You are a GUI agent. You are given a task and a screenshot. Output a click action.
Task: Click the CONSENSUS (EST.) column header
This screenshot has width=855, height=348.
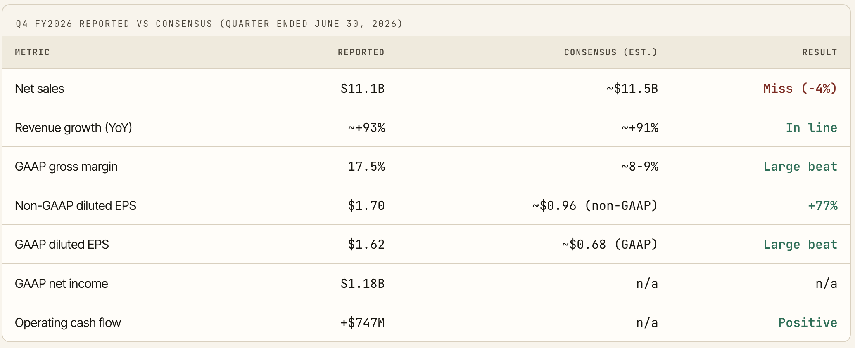tap(610, 52)
